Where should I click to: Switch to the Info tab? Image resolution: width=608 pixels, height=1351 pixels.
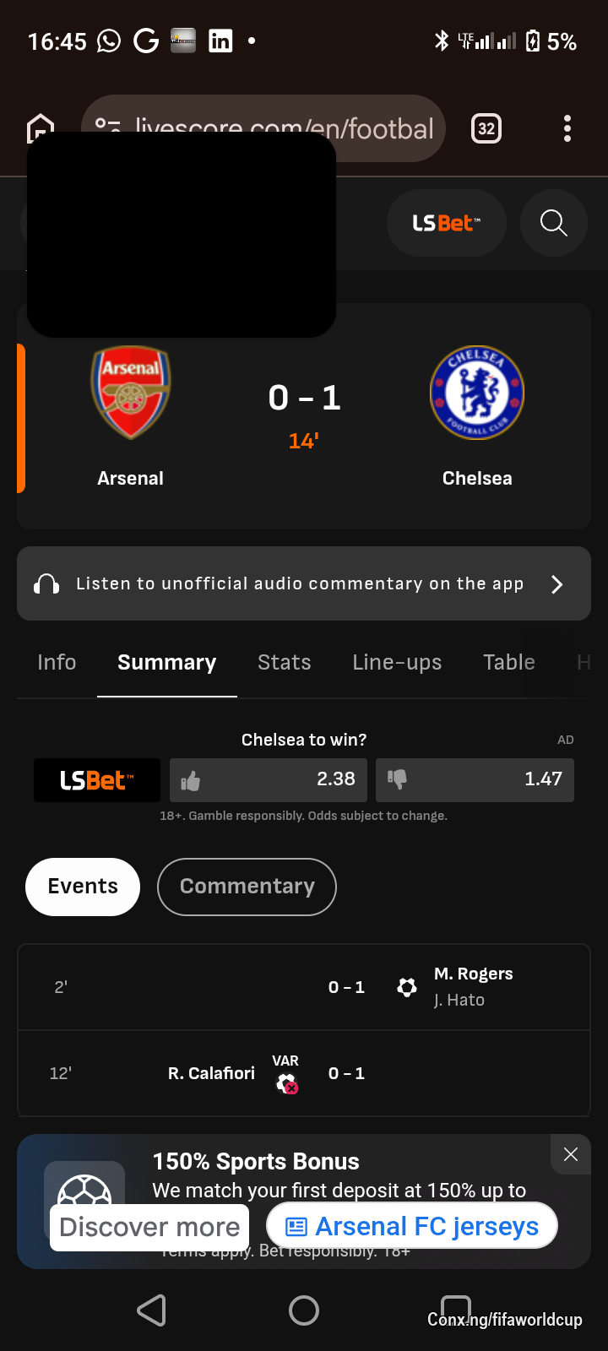click(57, 662)
